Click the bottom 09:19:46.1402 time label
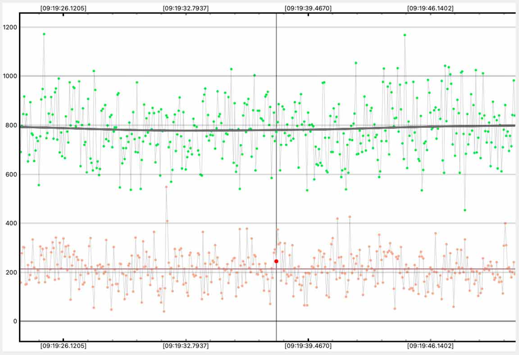519x355 pixels. coord(430,346)
